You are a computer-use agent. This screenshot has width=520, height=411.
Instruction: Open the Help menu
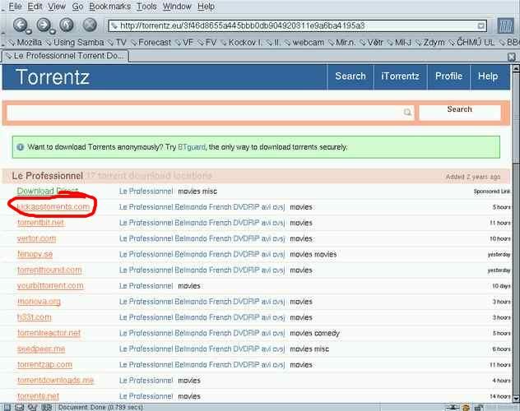[206, 7]
